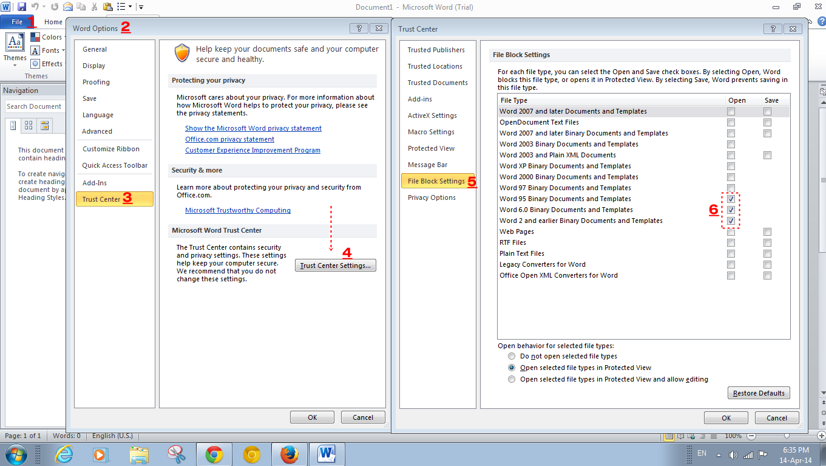Open the Microsoft Trustworthy Computing link
This screenshot has width=826, height=466.
point(238,210)
